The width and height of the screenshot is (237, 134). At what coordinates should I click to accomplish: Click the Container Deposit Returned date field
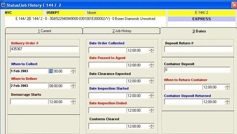tap(183, 102)
